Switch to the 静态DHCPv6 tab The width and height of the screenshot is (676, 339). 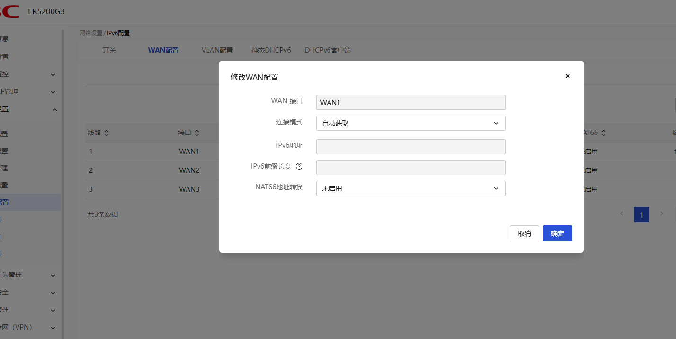(271, 50)
